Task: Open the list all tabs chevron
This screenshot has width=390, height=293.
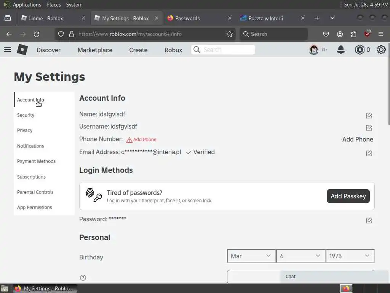Action: tap(332, 18)
